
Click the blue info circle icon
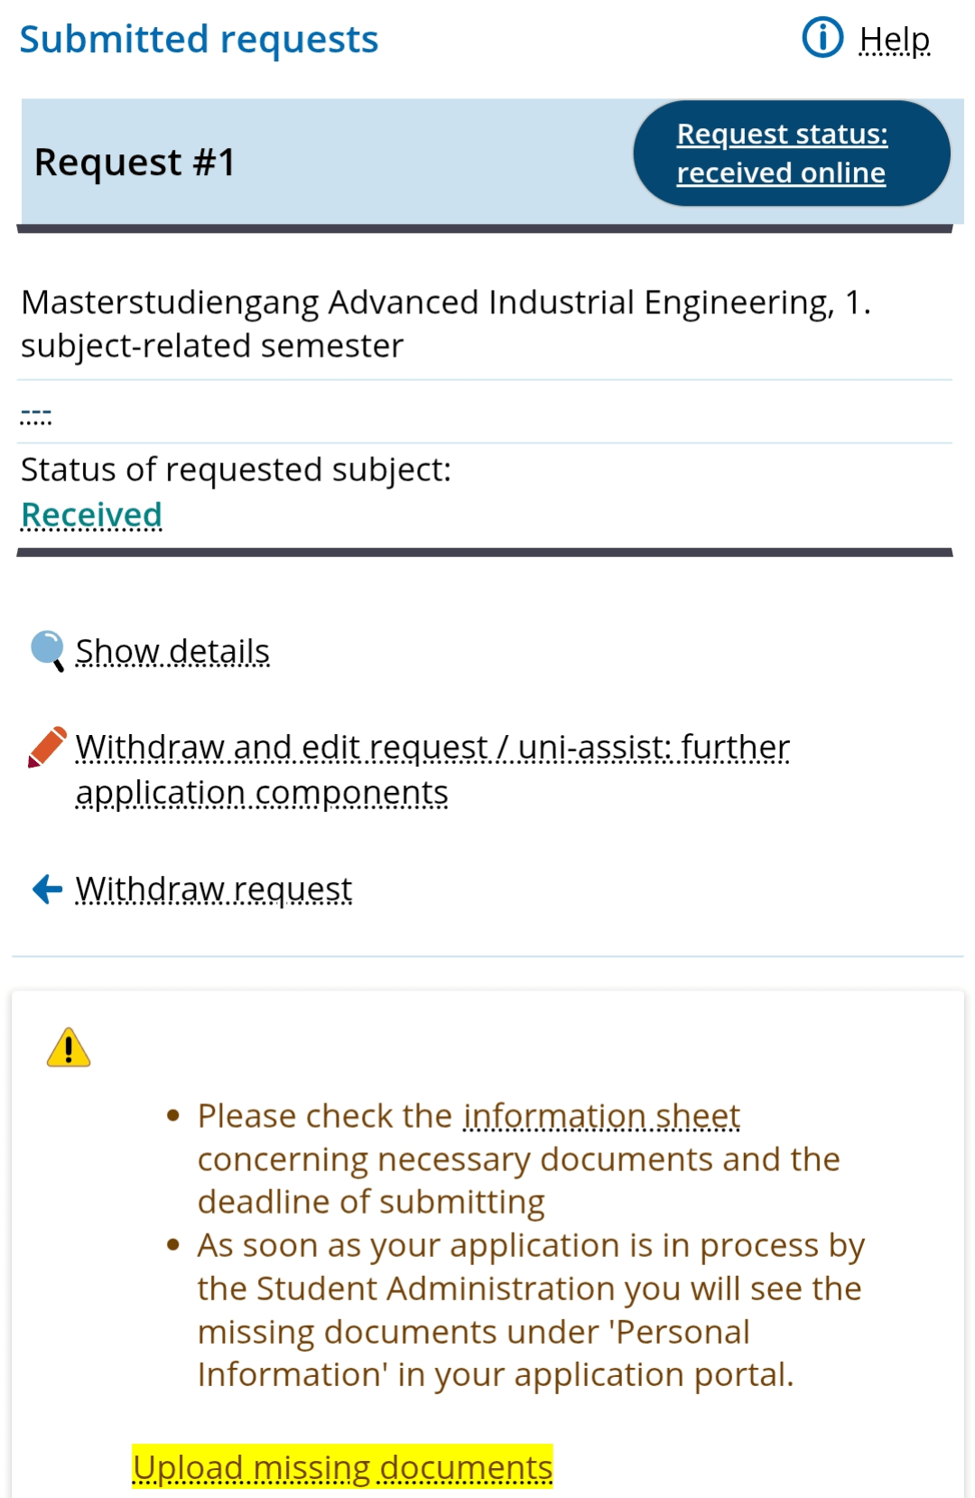point(822,38)
